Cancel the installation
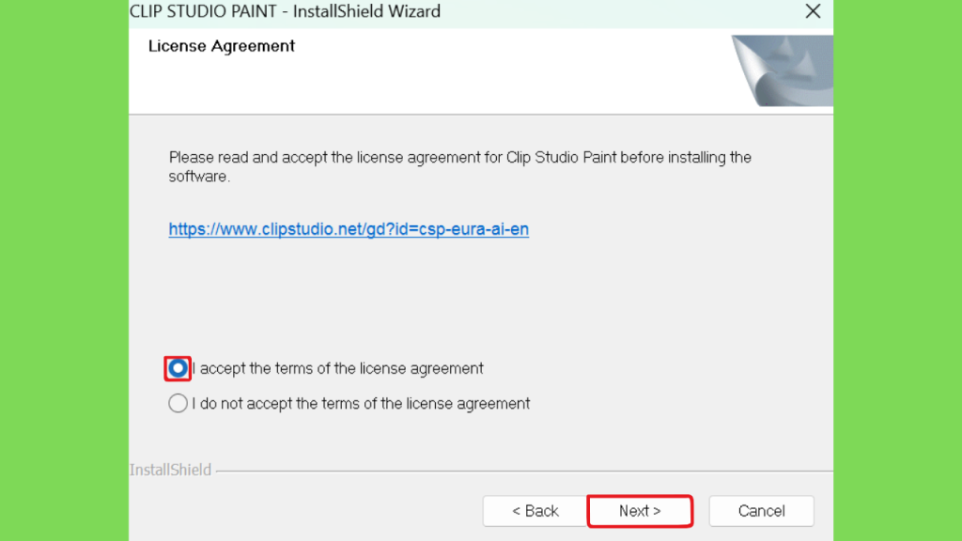 coord(761,511)
